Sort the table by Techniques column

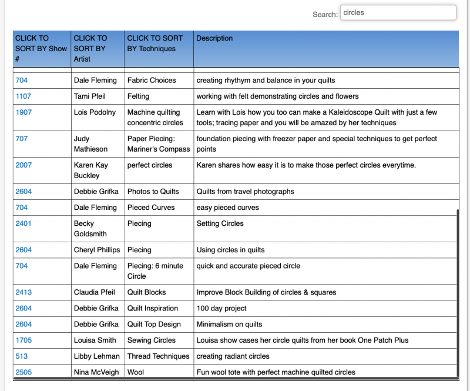point(155,44)
